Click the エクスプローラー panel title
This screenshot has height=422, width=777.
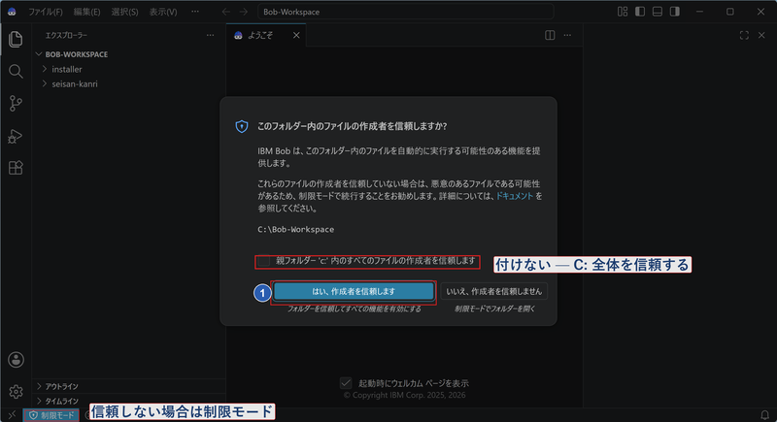tap(66, 35)
